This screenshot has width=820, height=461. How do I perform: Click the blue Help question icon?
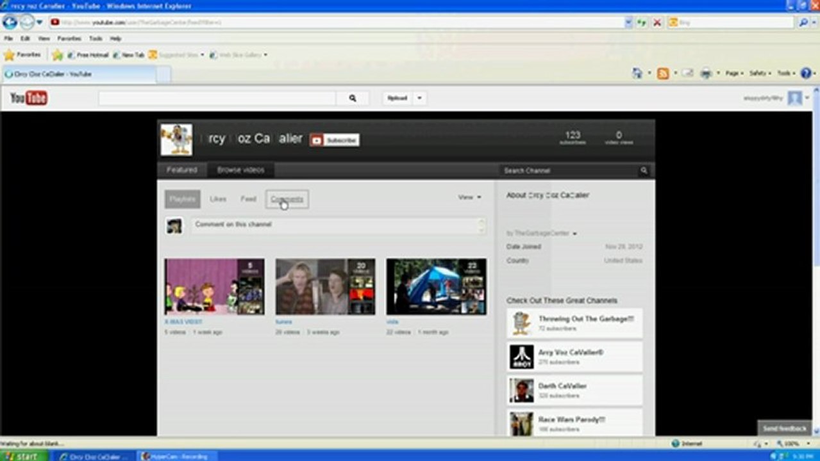coord(806,74)
